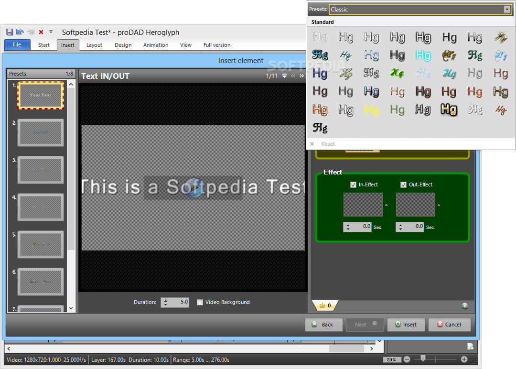Cancel the Insert element dialog
The height and width of the screenshot is (369, 516).
(449, 325)
